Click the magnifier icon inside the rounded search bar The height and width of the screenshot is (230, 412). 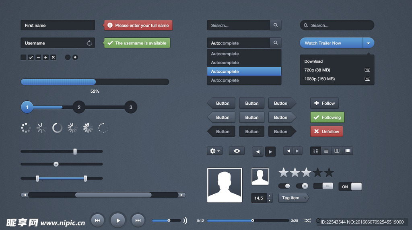click(306, 25)
